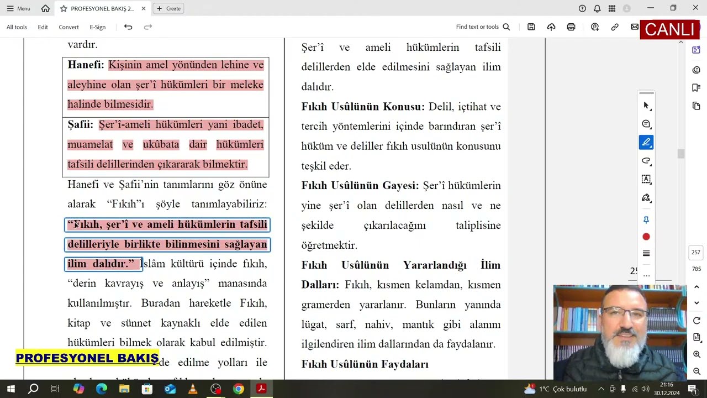Open the page fit display options
This screenshot has height=398, width=707.
tap(697, 338)
